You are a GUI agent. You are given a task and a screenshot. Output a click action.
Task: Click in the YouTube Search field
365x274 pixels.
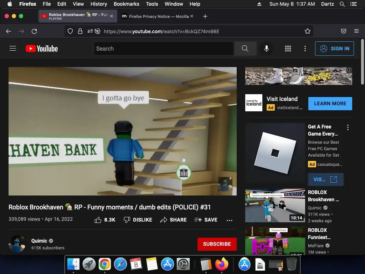(x=164, y=49)
